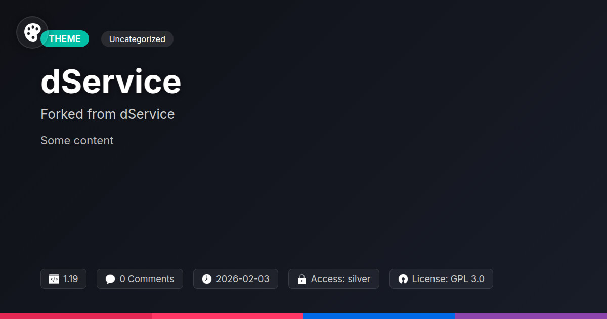Open the 0 Comments link
This screenshot has height=319, width=607.
[147, 279]
